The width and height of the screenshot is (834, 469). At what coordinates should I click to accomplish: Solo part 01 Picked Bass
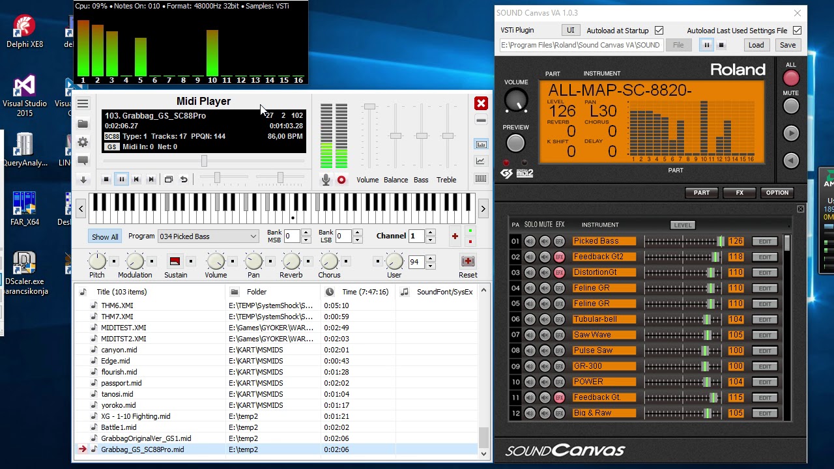coord(530,242)
